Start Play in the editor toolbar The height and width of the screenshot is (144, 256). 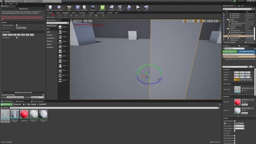(x=138, y=8)
